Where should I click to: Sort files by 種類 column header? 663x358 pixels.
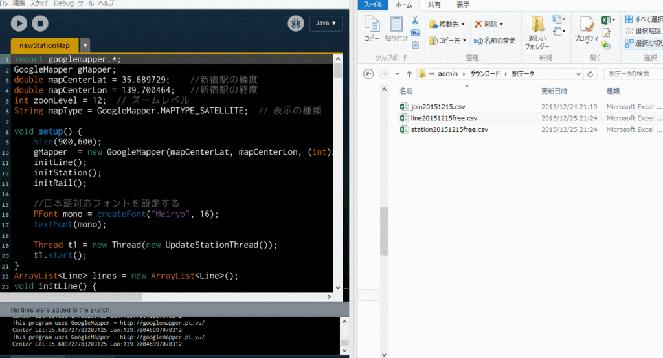point(612,91)
